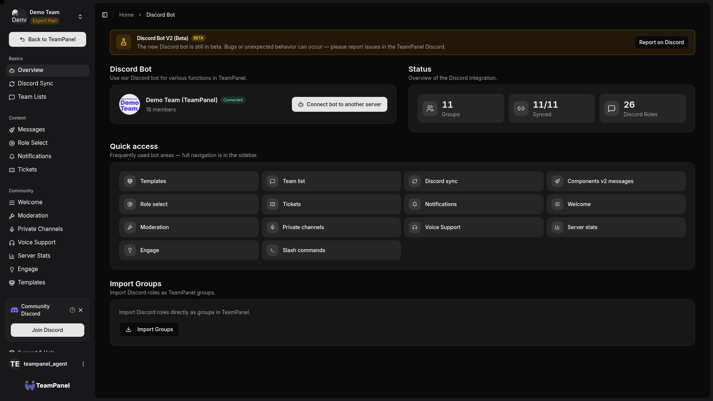Select Overview in the sidebar
The width and height of the screenshot is (713, 401).
[48, 70]
